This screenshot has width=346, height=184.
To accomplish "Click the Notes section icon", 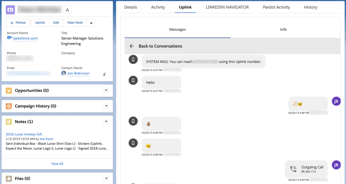I will click(9, 122).
